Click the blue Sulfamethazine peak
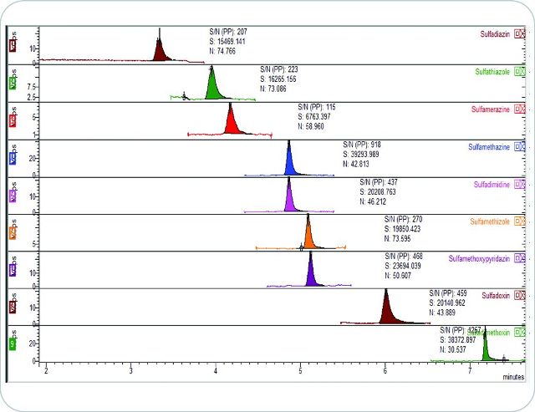This screenshot has height=412, width=535. coord(290,164)
